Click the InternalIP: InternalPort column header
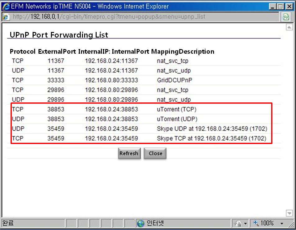Image resolution: width=296 pixels, height=230 pixels. 114,51
